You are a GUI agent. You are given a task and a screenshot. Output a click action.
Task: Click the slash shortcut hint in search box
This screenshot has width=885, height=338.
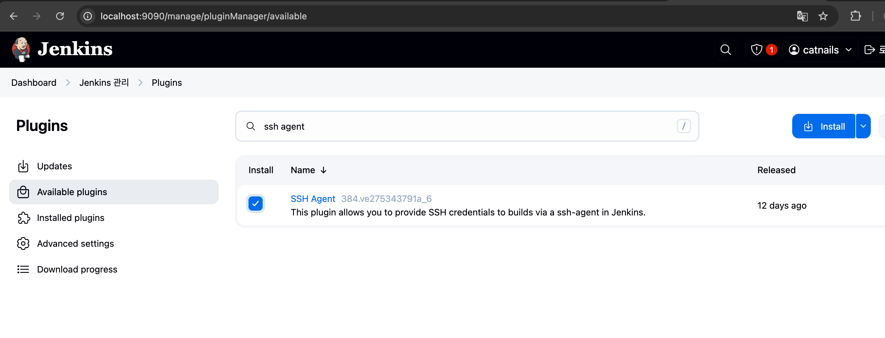pos(684,126)
